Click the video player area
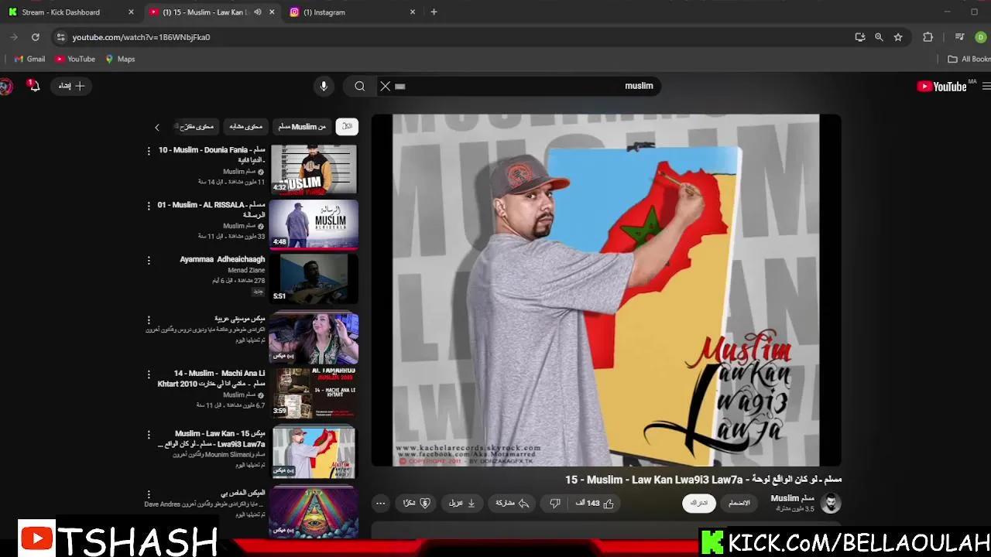This screenshot has height=557, width=991. pos(605,290)
